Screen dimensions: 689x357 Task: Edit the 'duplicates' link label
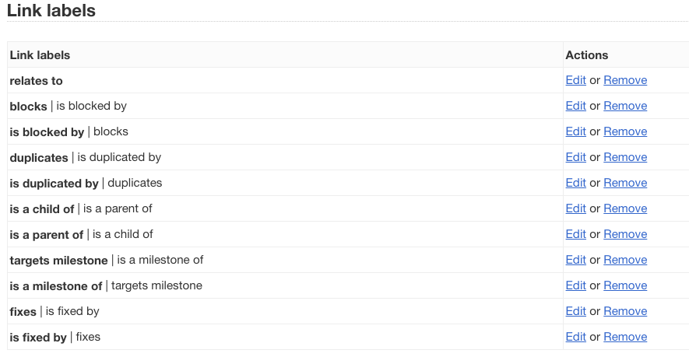tap(575, 157)
